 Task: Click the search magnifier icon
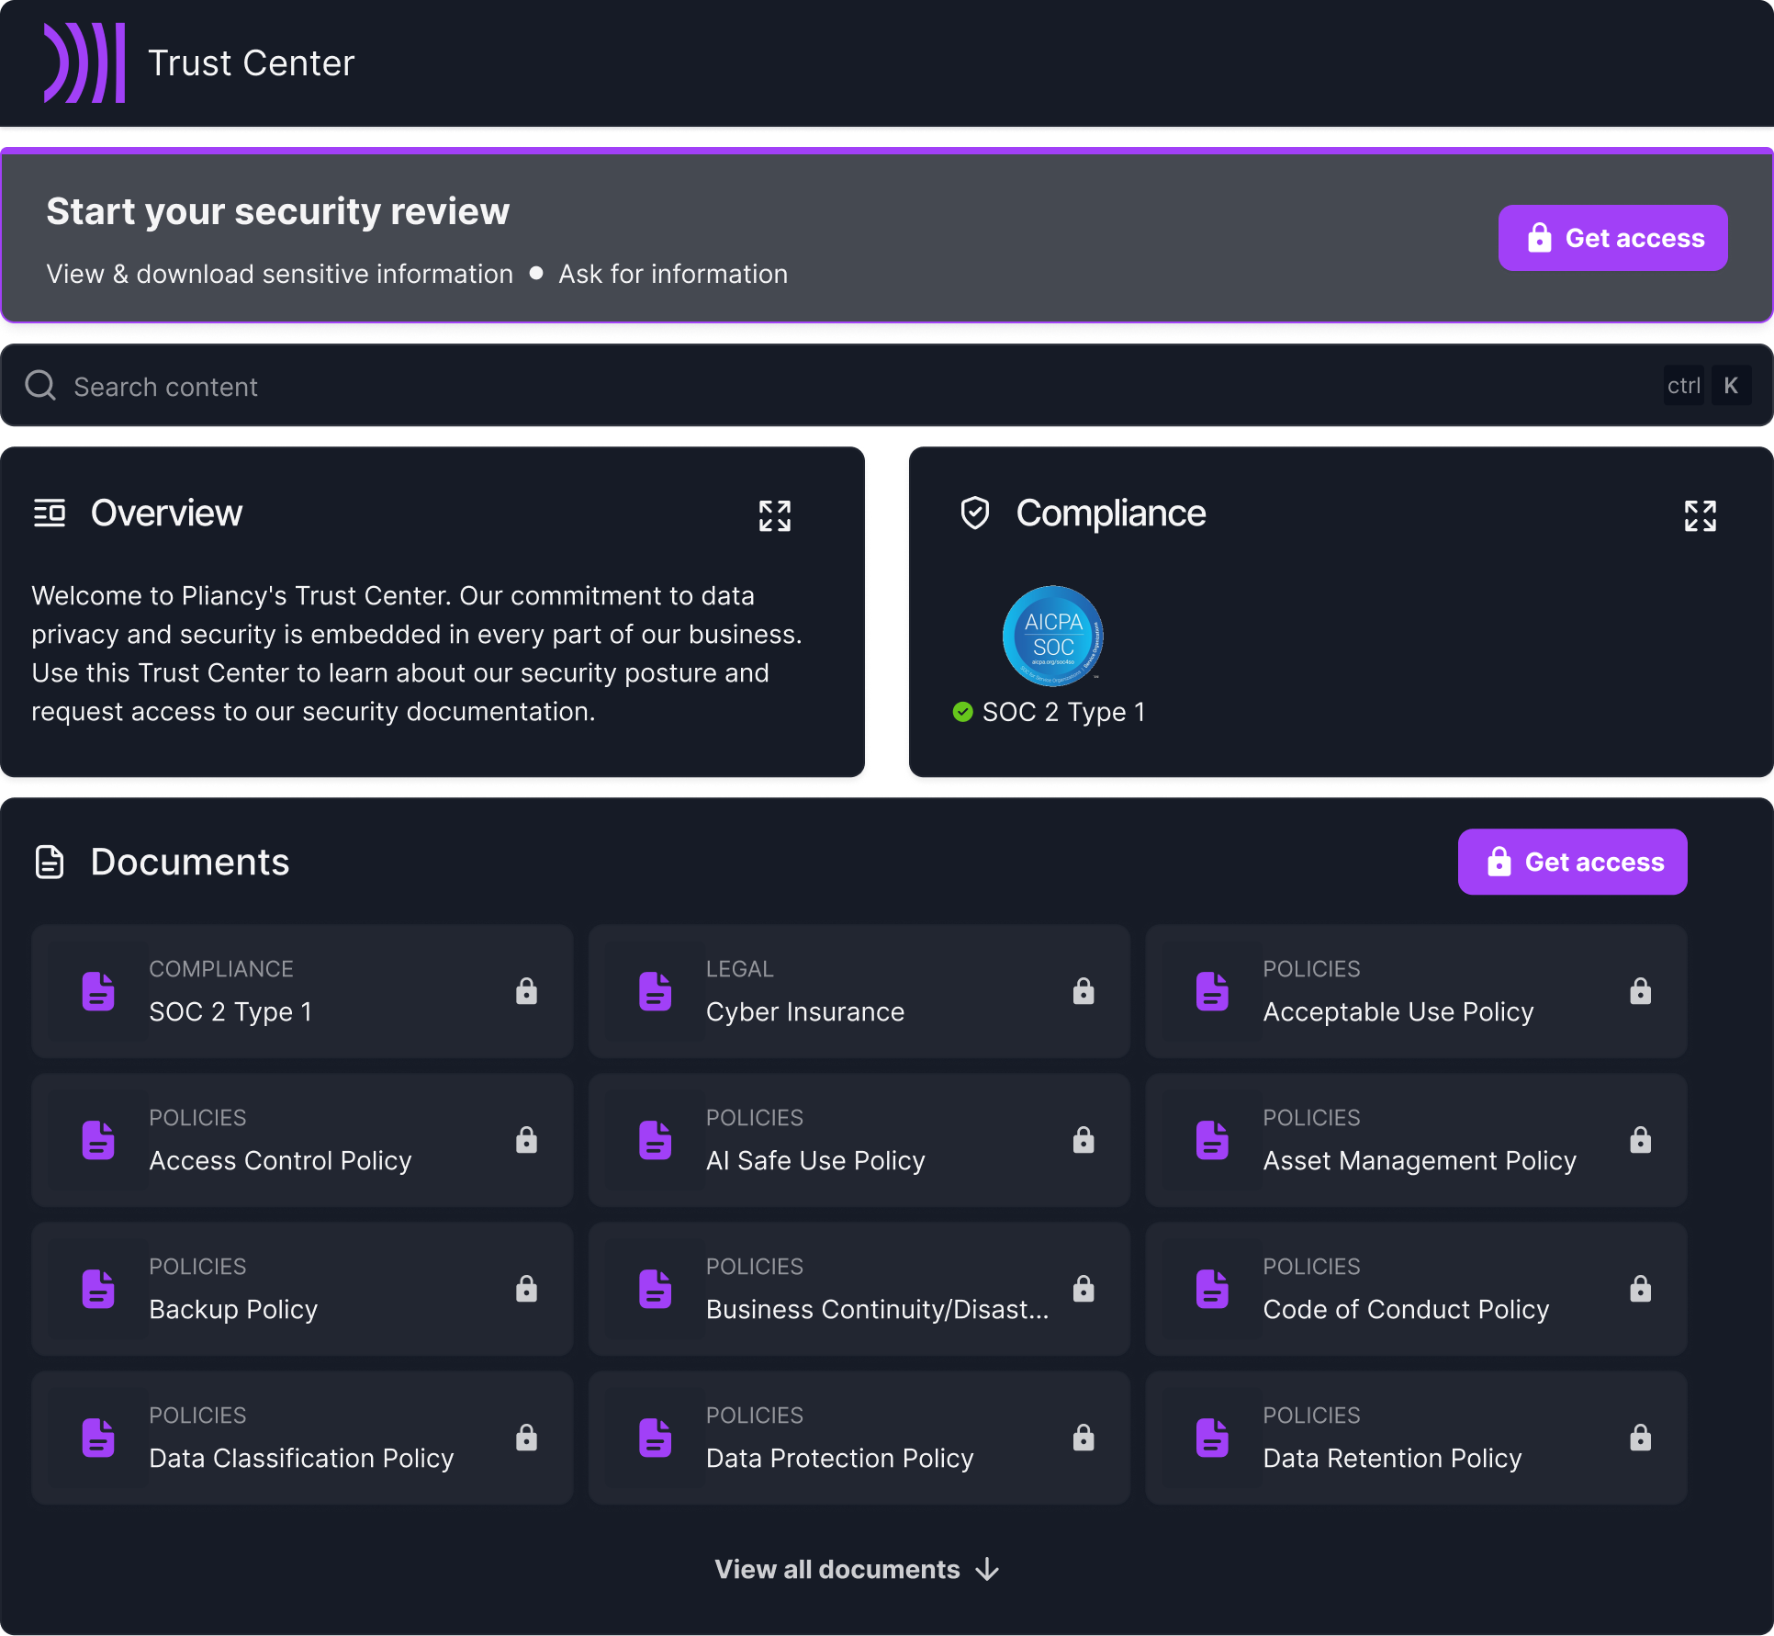click(x=40, y=385)
